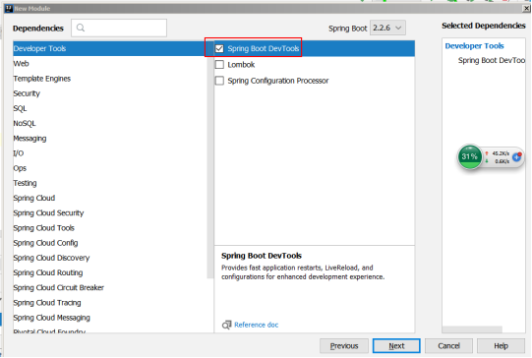Select the Spring Cloud Tracing category
This screenshot has height=358, width=532.
coord(109,302)
